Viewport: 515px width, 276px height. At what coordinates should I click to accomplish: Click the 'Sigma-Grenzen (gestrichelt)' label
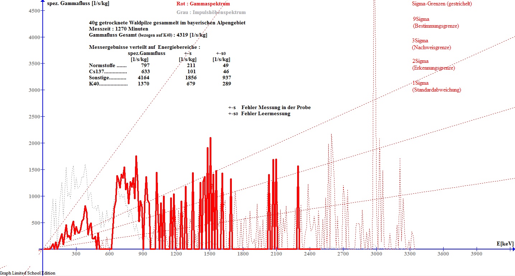(442, 4)
